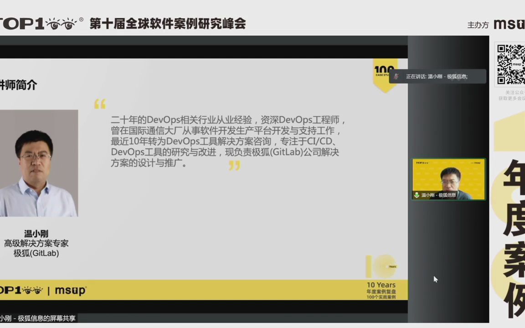Screen dimensions: 525x328
Task: Click the '100个实践案例' footer text
Action: coord(381,297)
